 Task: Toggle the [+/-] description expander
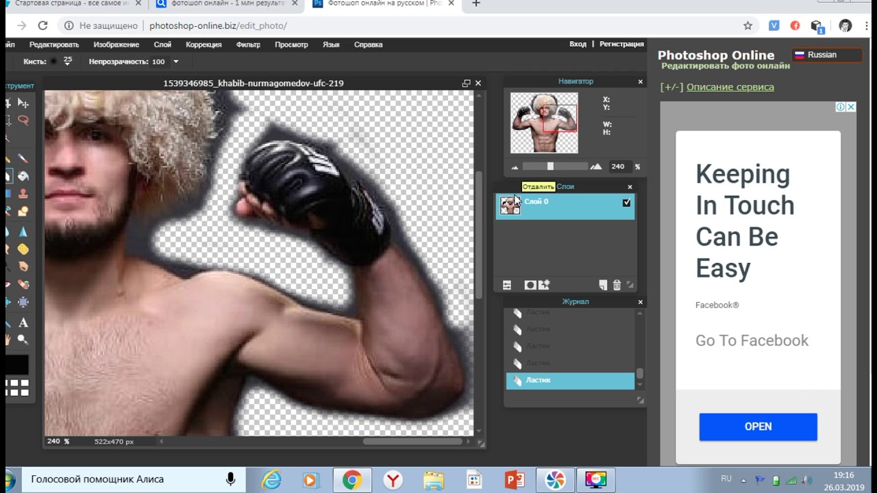click(671, 87)
